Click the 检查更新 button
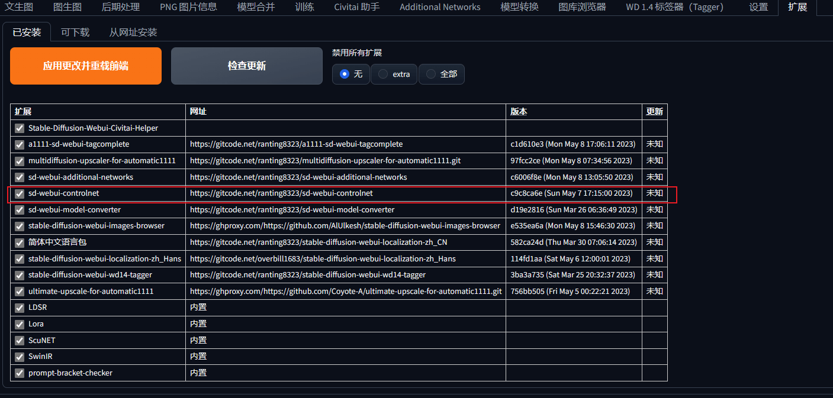Image resolution: width=833 pixels, height=398 pixels. pyautogui.click(x=247, y=66)
